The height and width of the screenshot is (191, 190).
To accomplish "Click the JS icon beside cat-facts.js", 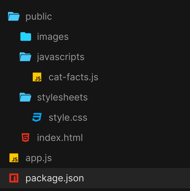I will [x=37, y=77].
